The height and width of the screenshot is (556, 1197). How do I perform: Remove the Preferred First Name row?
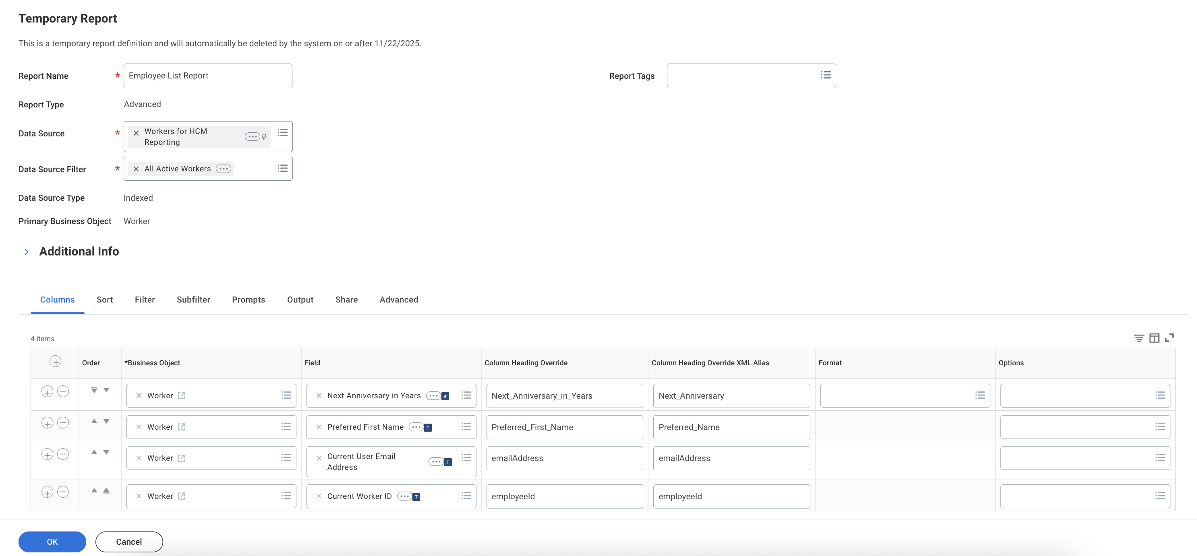pyautogui.click(x=63, y=423)
